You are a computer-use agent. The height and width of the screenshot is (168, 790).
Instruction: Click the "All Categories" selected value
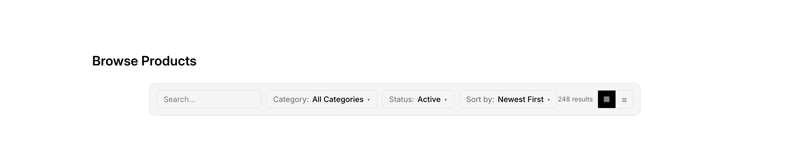338,99
